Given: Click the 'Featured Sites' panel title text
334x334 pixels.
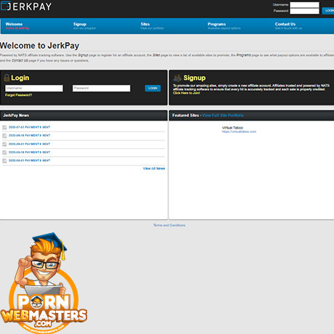Looking at the screenshot, I should (185, 115).
